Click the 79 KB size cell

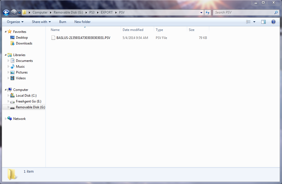pos(203,38)
